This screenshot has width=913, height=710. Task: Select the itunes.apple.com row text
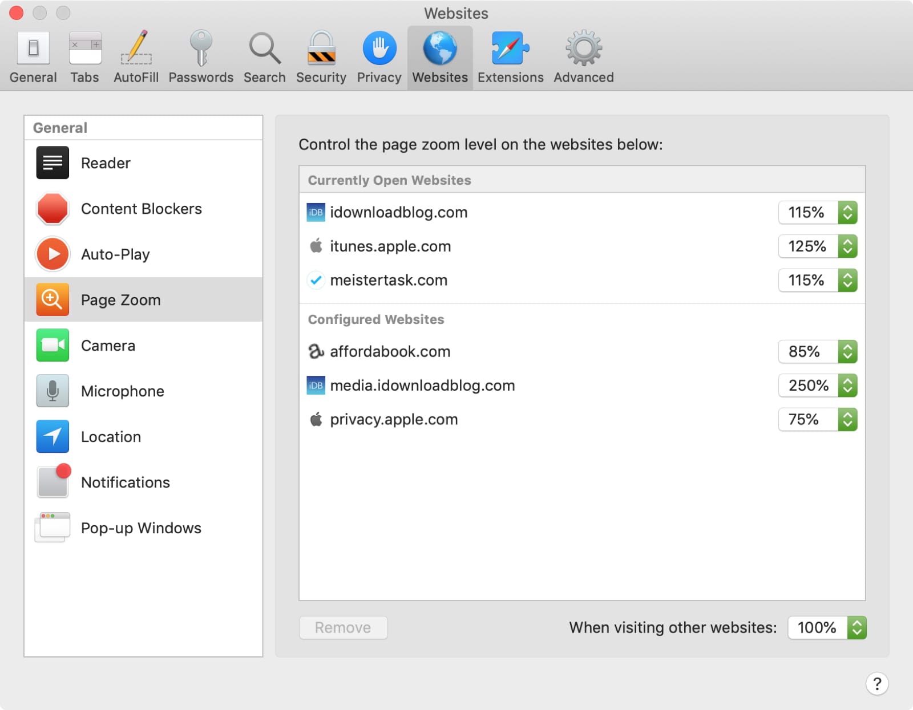tap(390, 246)
